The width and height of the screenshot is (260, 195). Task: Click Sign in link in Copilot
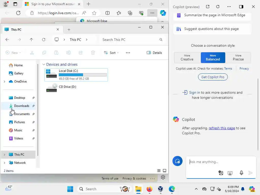coord(194,92)
